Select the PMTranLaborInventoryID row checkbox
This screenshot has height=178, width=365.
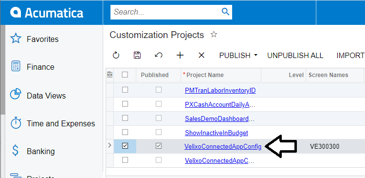point(125,90)
